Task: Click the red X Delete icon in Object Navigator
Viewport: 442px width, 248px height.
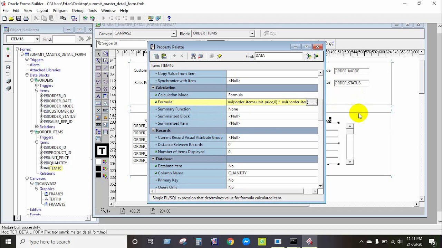Action: pos(8,56)
